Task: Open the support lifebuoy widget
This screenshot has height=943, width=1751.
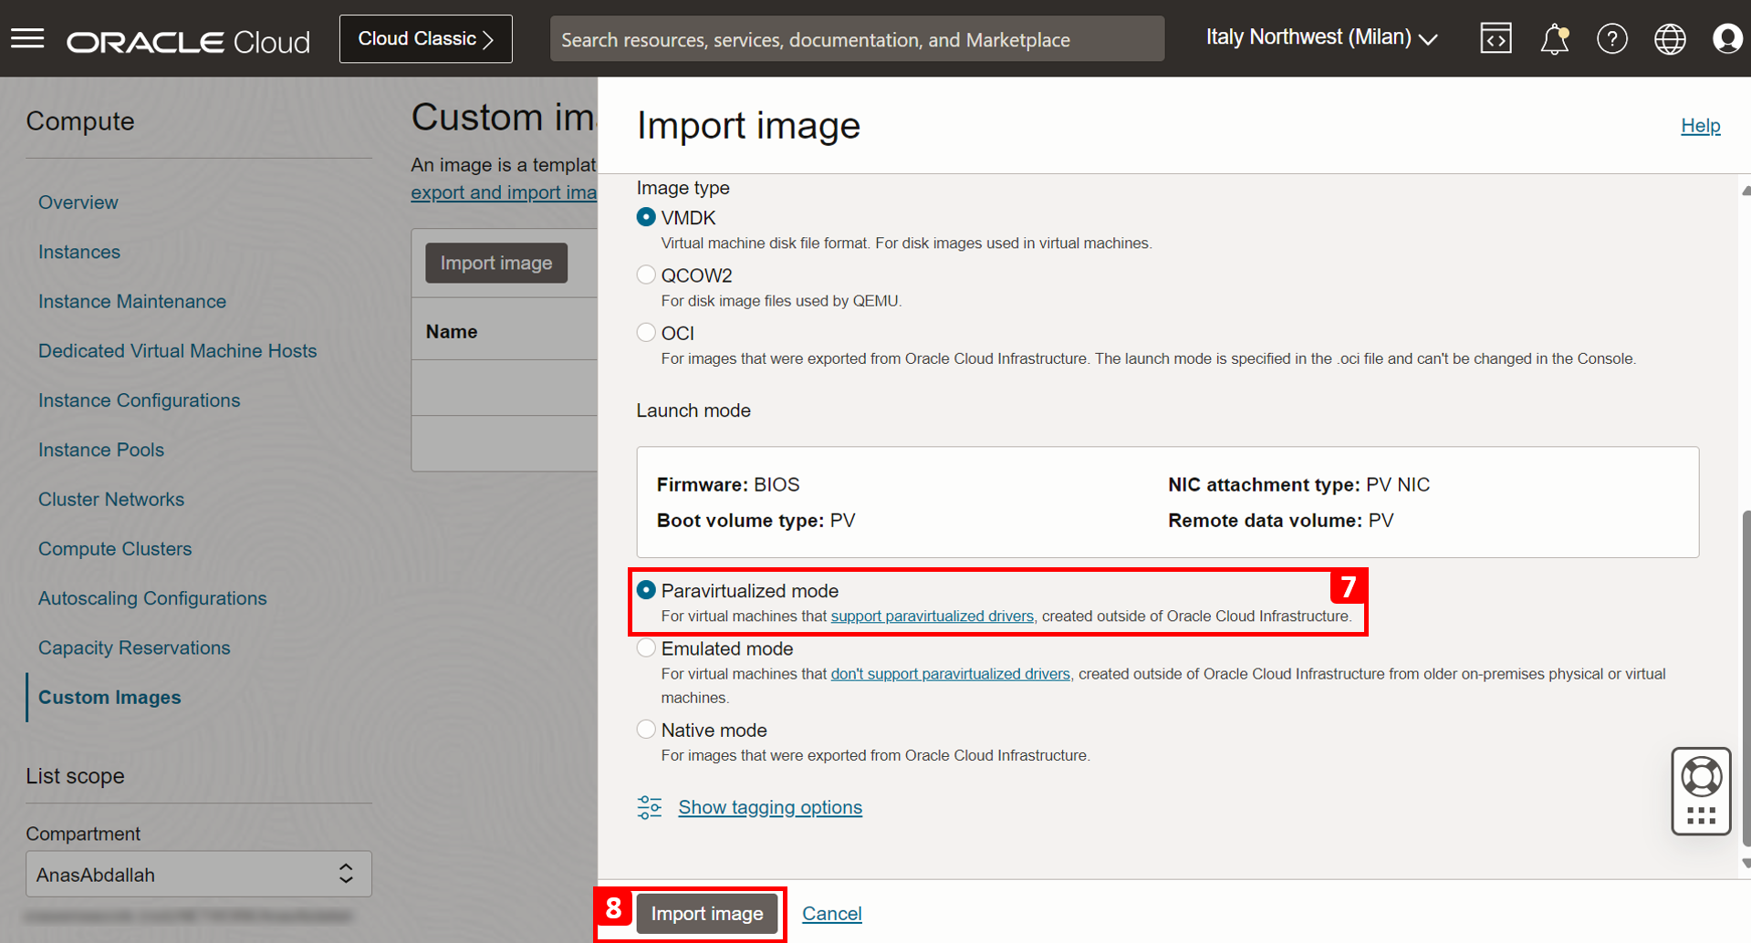Action: click(1701, 790)
